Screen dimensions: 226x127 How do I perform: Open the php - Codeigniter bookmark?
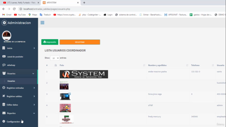click(90, 15)
